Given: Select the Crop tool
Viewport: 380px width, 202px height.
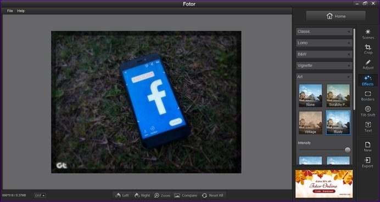Looking at the screenshot, I should pos(368,49).
